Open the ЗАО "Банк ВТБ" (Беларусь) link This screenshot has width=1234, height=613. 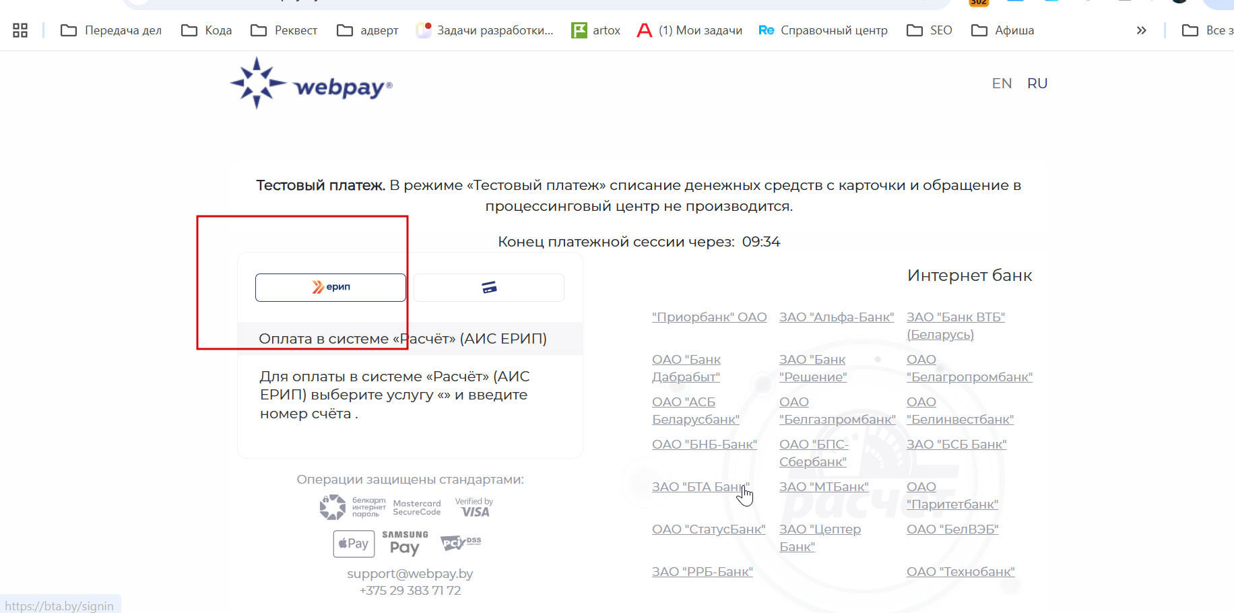tap(956, 326)
